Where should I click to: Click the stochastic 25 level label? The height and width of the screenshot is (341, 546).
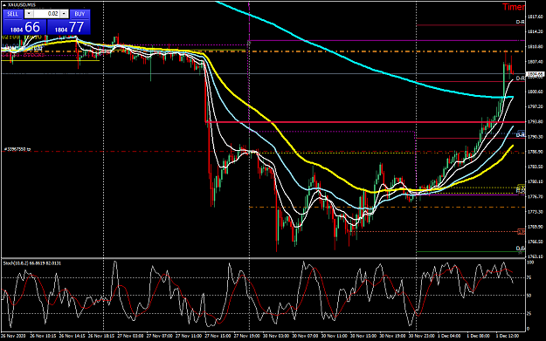click(529, 314)
